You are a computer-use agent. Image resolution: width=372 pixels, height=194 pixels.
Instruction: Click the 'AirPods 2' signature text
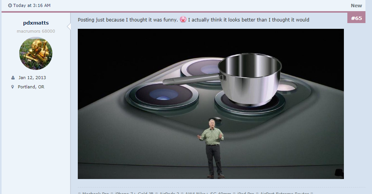point(169,193)
